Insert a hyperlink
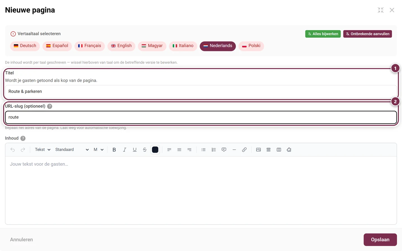 (244, 150)
